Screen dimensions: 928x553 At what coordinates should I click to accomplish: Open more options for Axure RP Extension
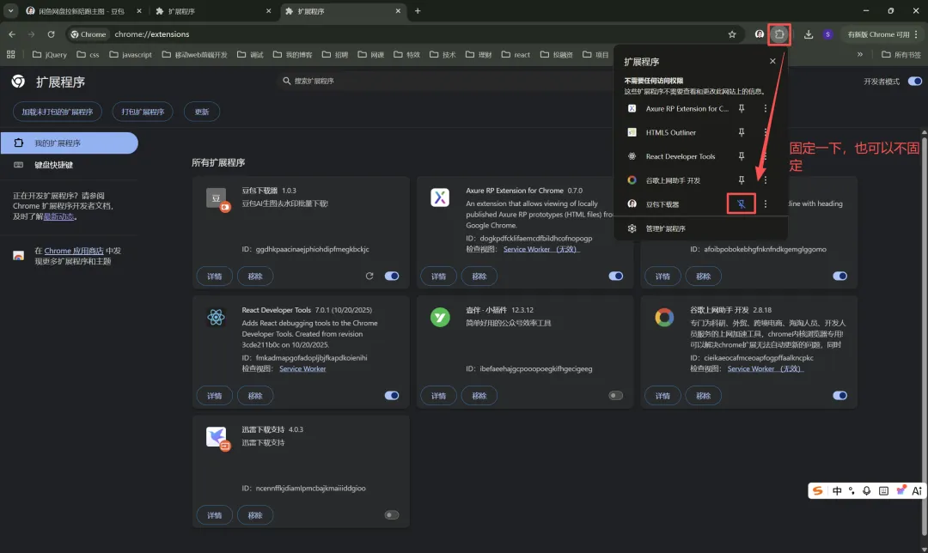[766, 108]
